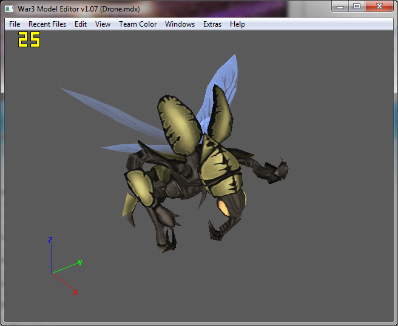Maximize the War3 Model Editor window
The height and width of the screenshot is (326, 398).
pos(357,6)
